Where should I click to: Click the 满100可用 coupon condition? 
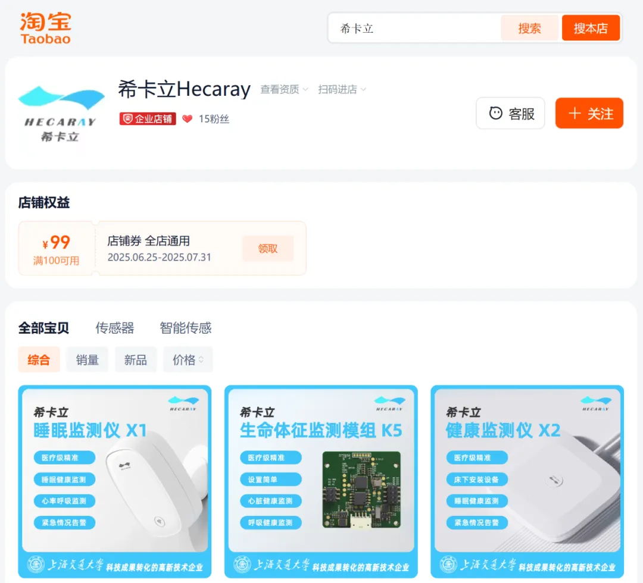point(56,261)
